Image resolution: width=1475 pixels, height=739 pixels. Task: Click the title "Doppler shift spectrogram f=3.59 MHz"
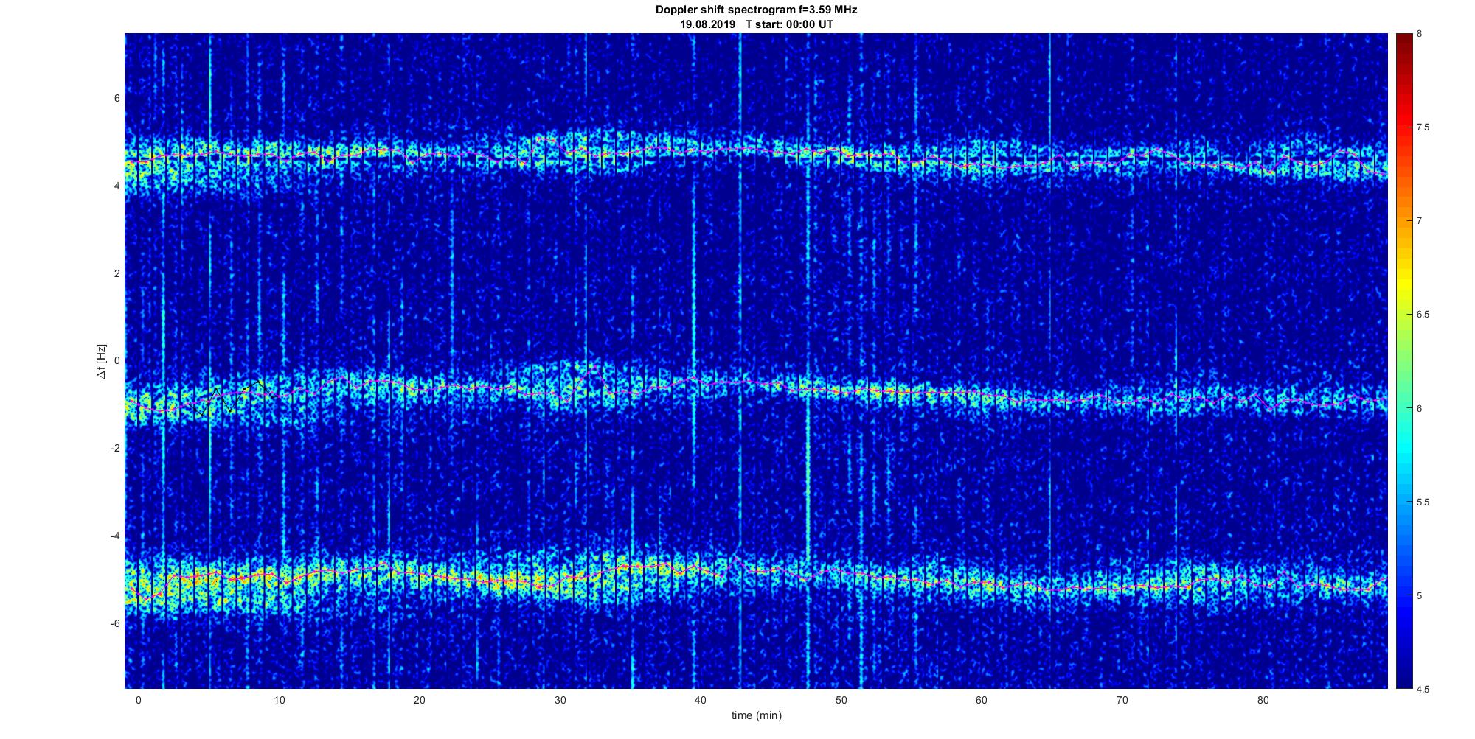pyautogui.click(x=756, y=10)
